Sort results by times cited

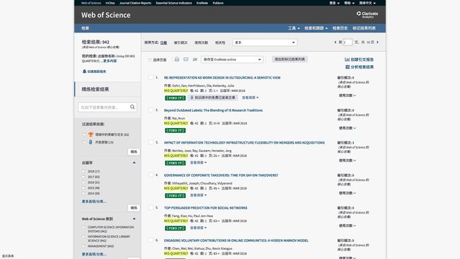[x=180, y=42]
